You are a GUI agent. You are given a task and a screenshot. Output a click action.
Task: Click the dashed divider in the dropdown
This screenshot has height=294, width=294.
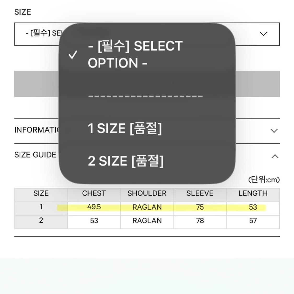146,96
